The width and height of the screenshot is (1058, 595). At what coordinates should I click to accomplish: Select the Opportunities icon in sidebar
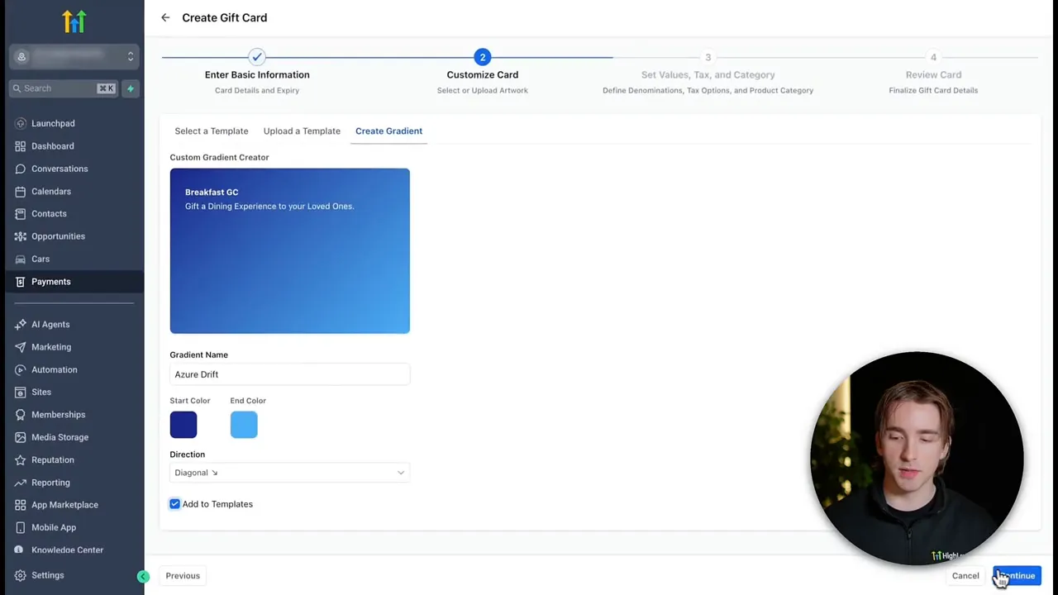pos(20,236)
